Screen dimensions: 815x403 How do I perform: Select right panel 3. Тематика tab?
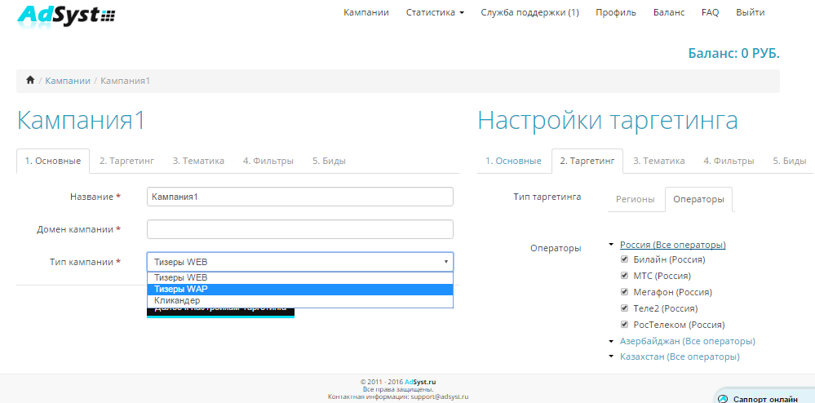(658, 161)
